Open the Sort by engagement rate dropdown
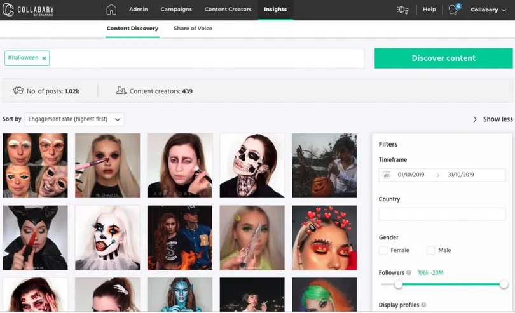The width and height of the screenshot is (515, 313). 75,119
